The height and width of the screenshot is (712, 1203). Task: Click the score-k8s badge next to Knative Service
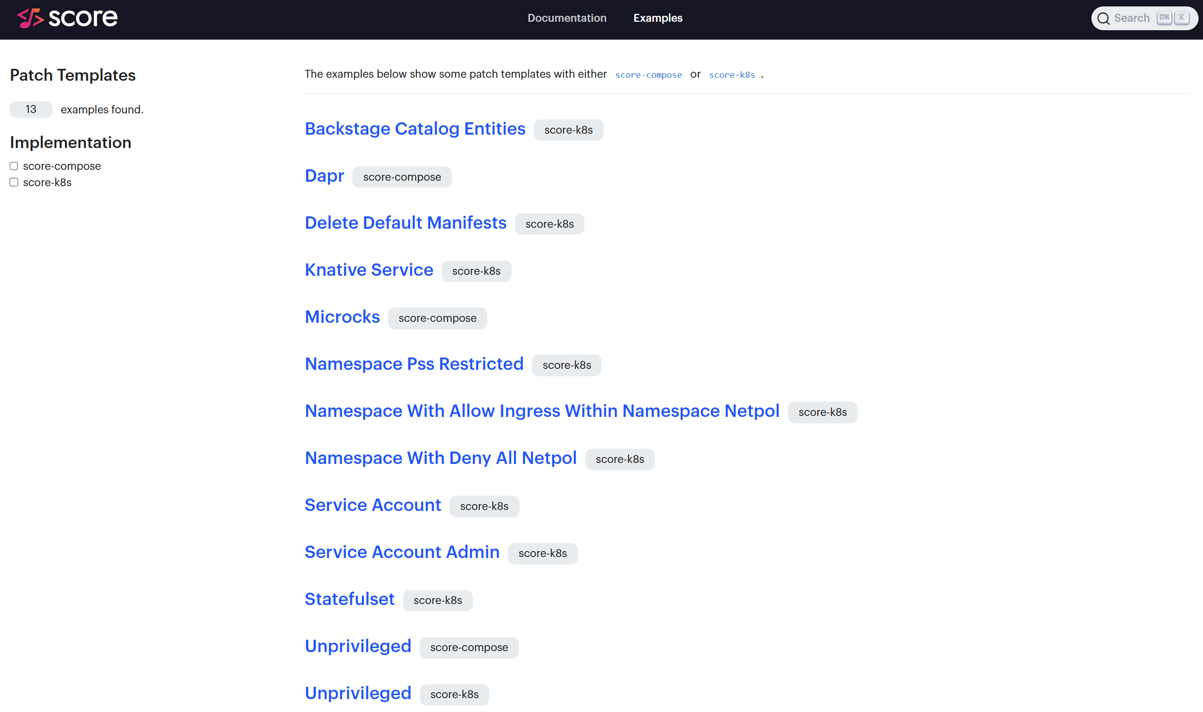pyautogui.click(x=476, y=271)
